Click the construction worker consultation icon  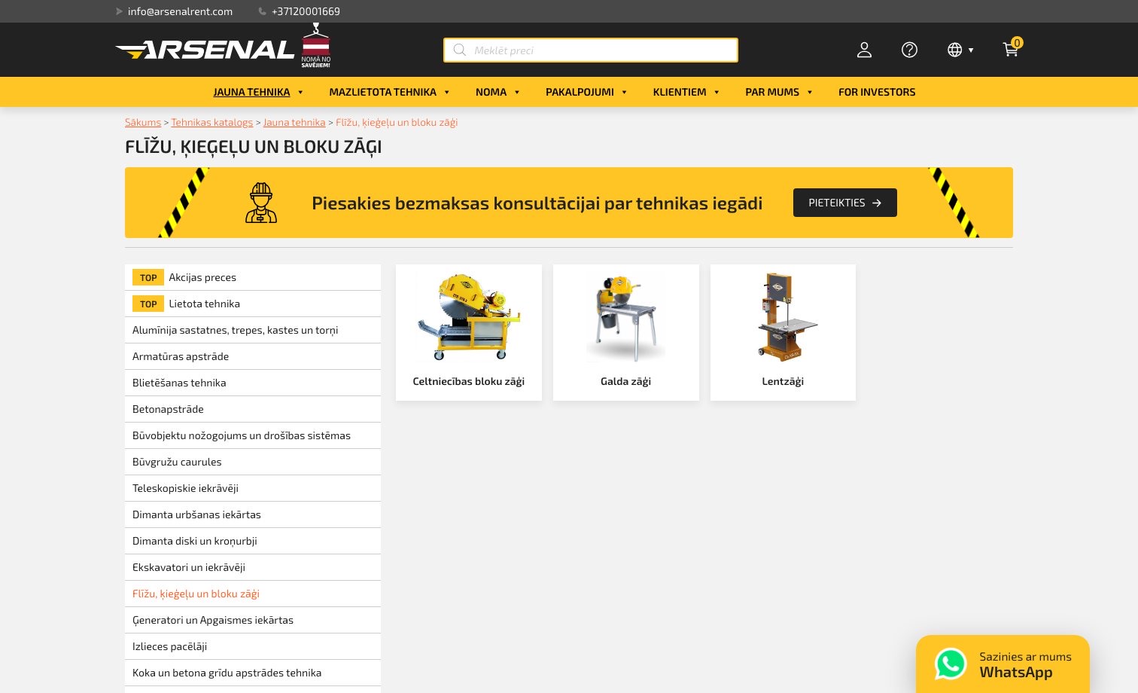coord(261,202)
